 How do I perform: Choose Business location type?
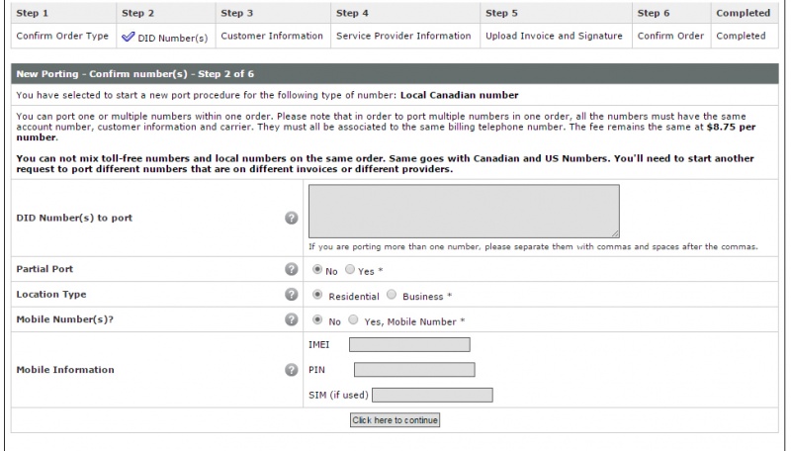pyautogui.click(x=391, y=295)
